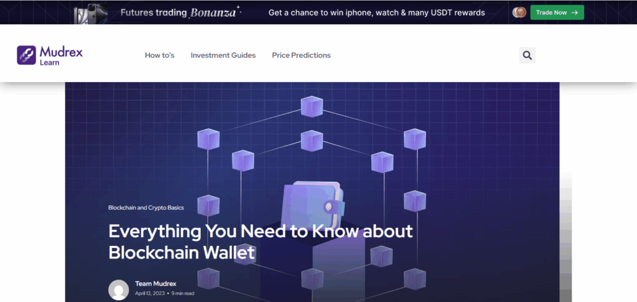Screen dimensions: 637x302
Task: Go to the Price Predictions section
Action: (301, 55)
